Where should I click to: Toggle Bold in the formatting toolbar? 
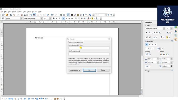tap(54, 18)
